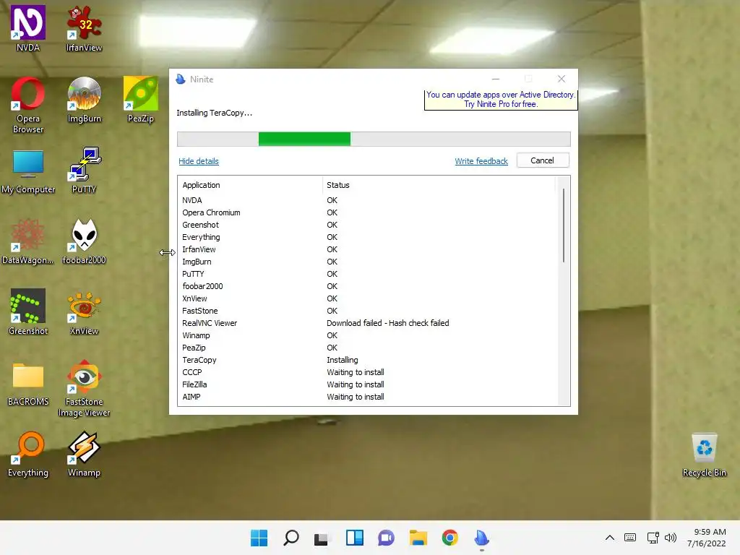Image resolution: width=740 pixels, height=555 pixels.
Task: Open the network tray icon
Action: (x=653, y=538)
